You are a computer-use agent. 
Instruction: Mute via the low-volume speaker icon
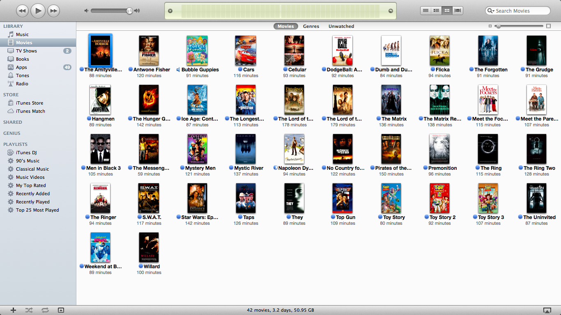[x=86, y=11]
